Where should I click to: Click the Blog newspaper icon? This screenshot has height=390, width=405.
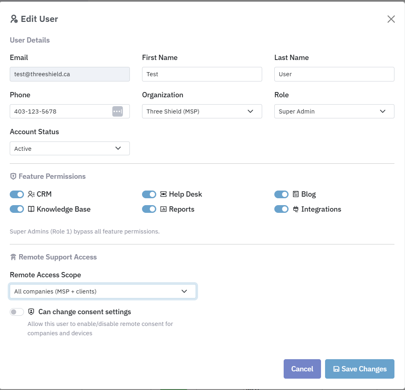coord(296,194)
